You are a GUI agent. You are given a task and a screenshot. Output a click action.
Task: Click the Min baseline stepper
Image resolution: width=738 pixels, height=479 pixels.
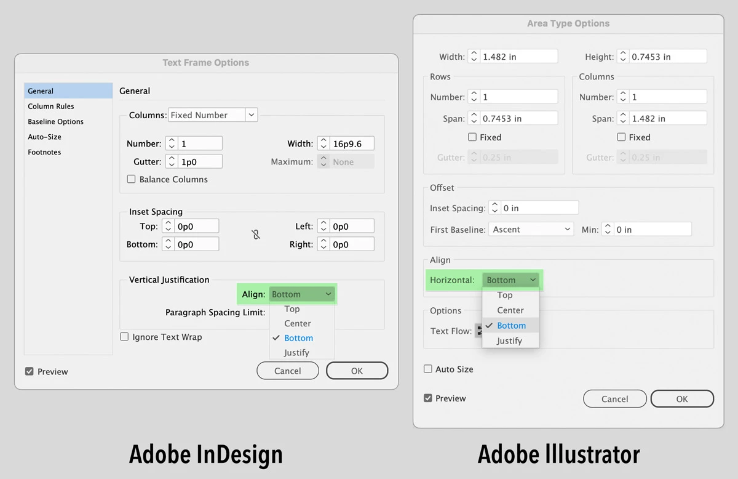point(608,229)
